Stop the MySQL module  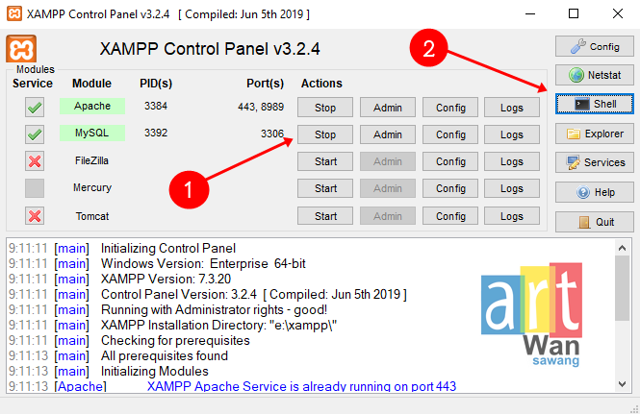point(325,134)
